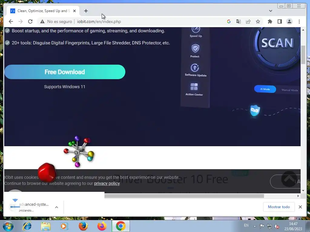310x232 pixels.
Task: Open the Windows Start menu
Action: tap(8, 226)
